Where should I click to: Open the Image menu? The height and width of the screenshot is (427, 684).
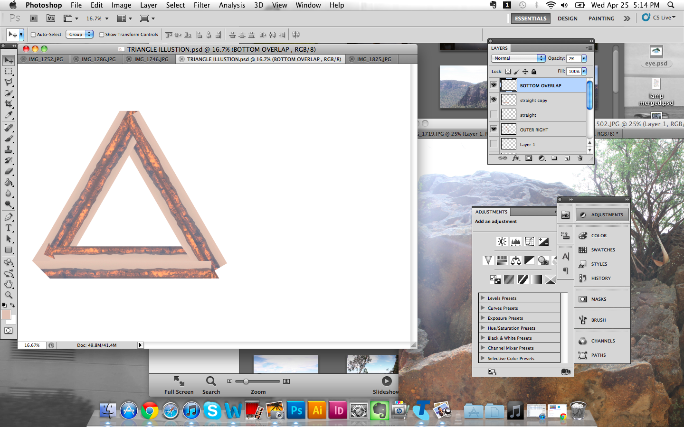121,5
